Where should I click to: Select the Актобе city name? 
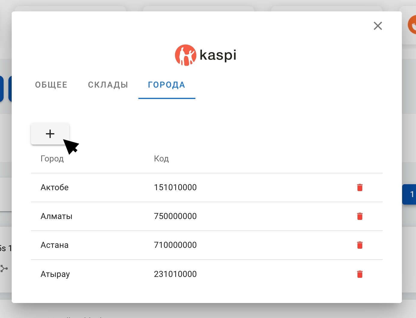[55, 187]
